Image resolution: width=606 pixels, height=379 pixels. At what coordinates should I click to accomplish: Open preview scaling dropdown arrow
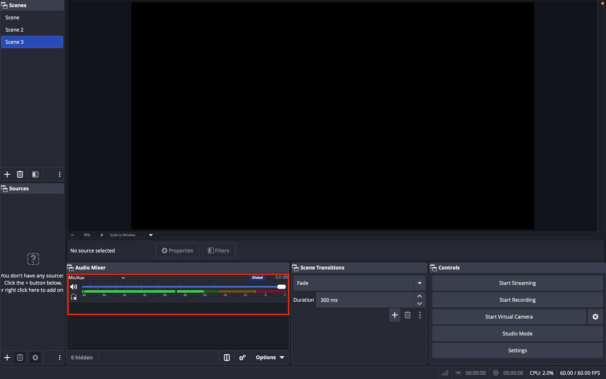(x=151, y=235)
